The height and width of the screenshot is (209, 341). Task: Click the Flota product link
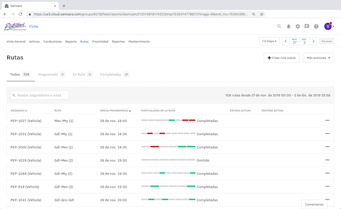pyautogui.click(x=33, y=26)
